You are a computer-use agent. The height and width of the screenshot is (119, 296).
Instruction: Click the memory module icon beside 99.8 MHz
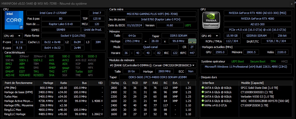(x=192, y=41)
